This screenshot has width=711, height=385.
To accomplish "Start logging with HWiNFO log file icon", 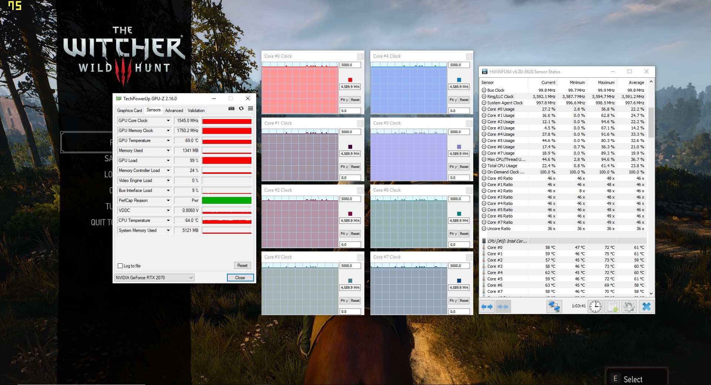I will [612, 307].
